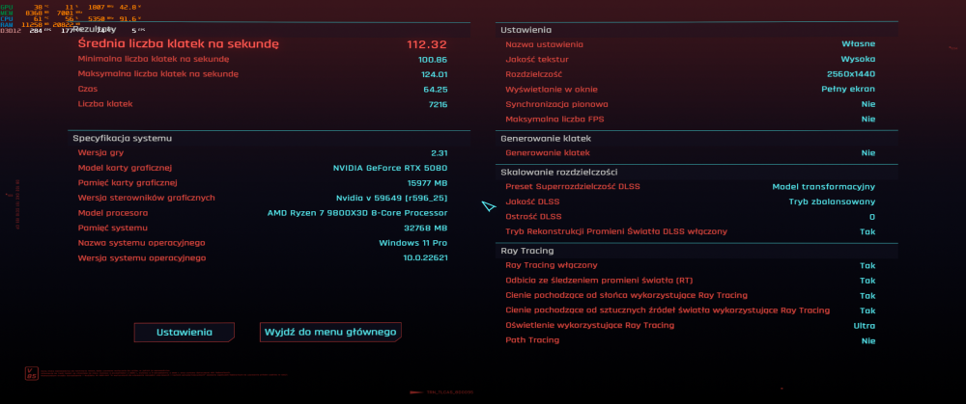
Task: Click GPU memory value 15977 MB
Action: click(x=427, y=183)
